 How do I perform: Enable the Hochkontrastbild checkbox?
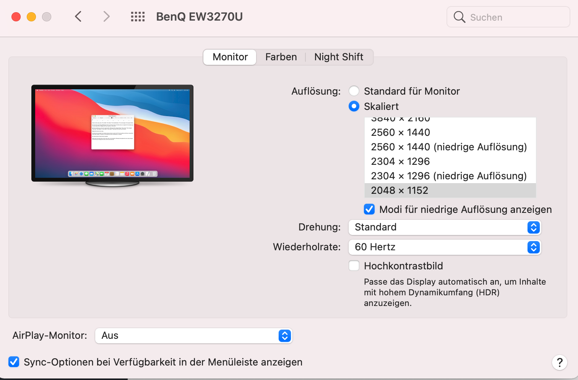click(x=354, y=266)
